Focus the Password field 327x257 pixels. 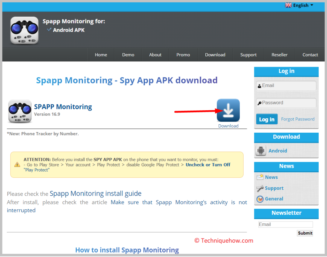286,103
